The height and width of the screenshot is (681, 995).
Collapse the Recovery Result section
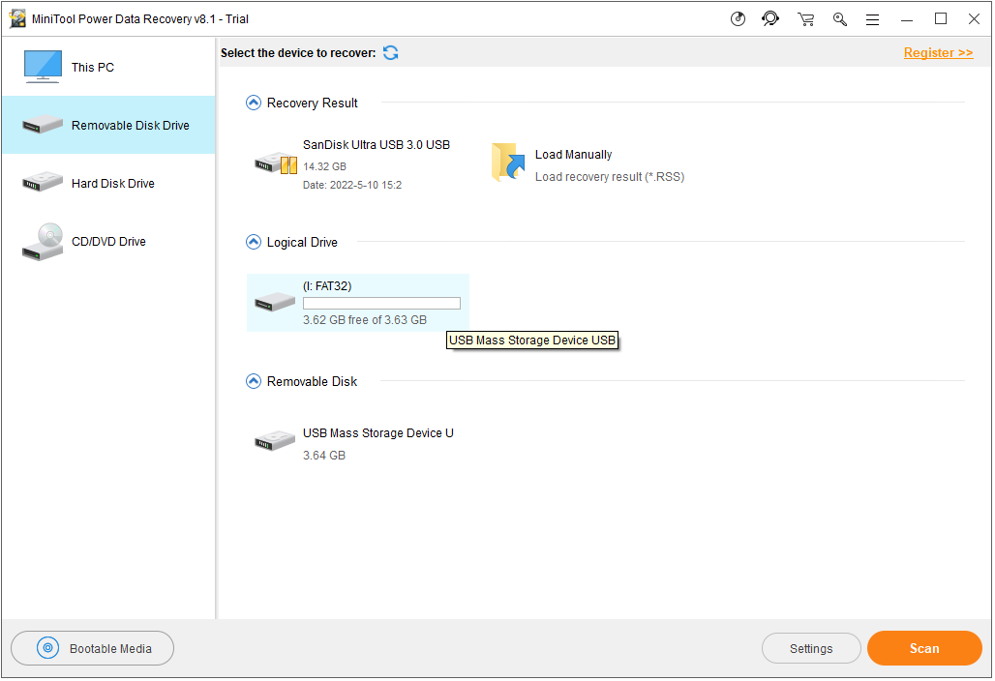pyautogui.click(x=254, y=103)
